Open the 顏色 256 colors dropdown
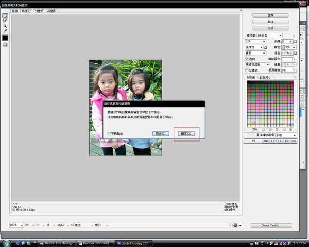This screenshot has width=309, height=247. pos(294,47)
